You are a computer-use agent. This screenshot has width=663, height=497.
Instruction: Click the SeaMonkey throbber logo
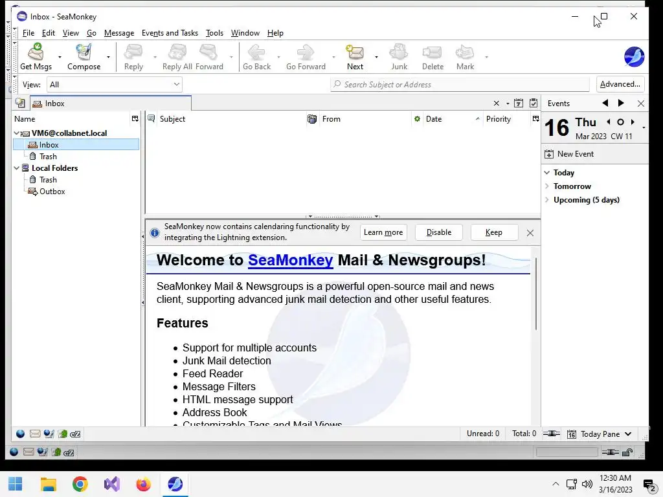tap(634, 57)
